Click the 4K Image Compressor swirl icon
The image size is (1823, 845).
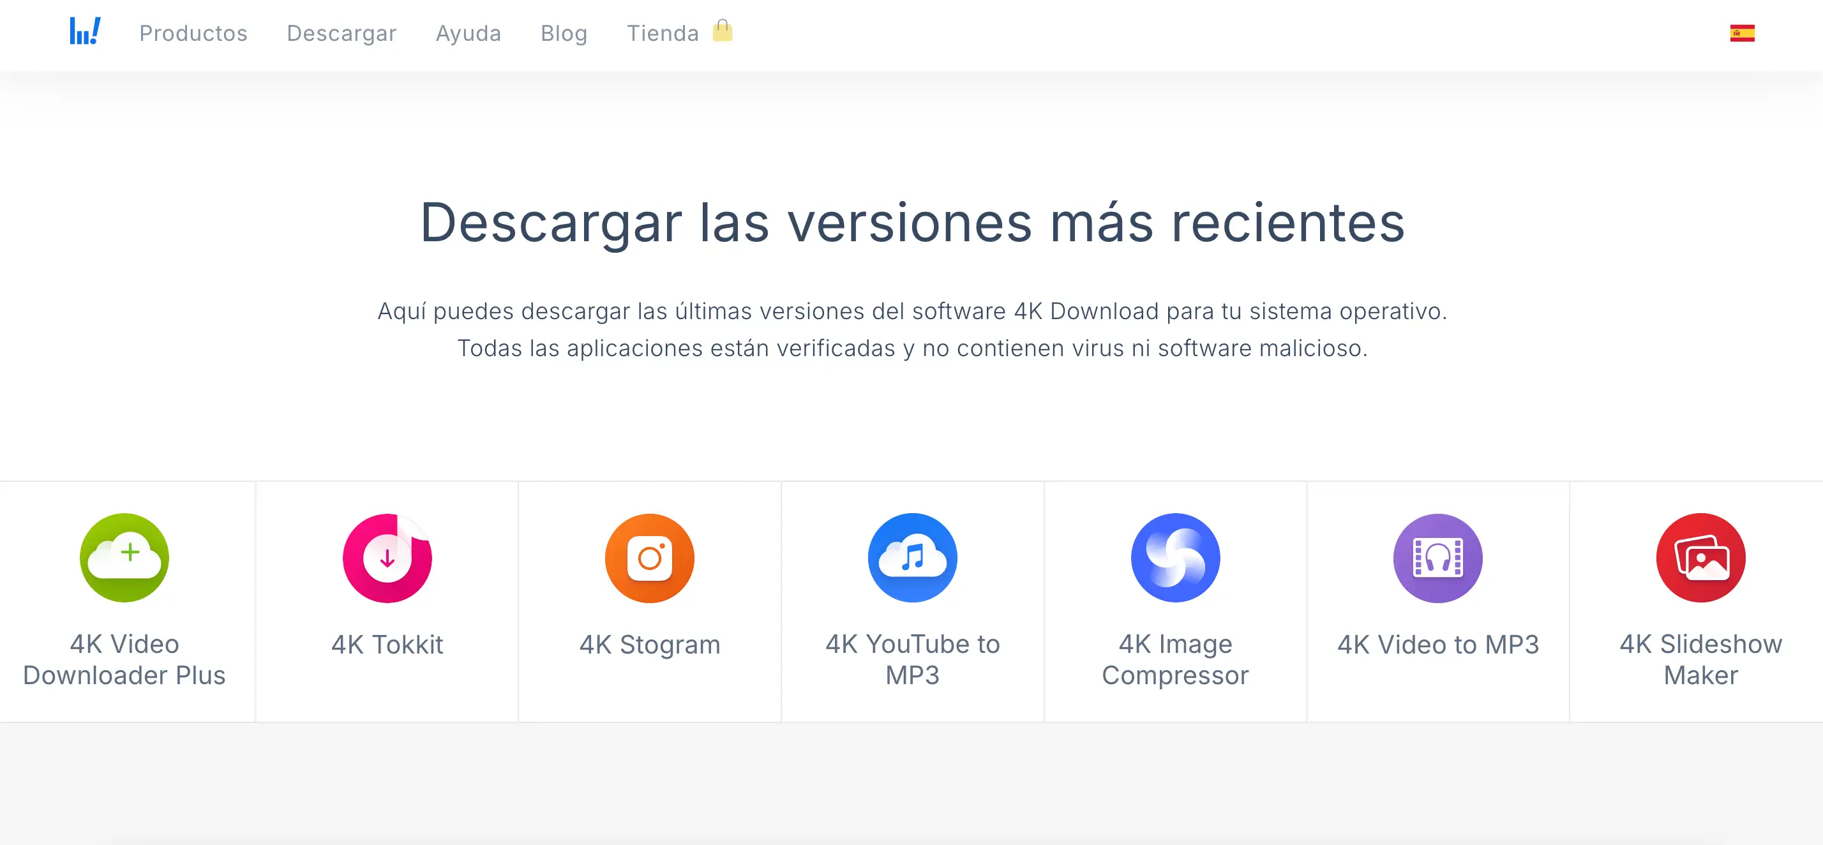coord(1174,558)
